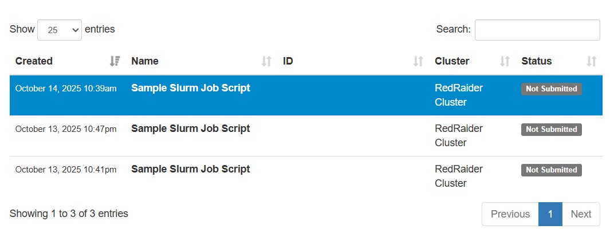
Task: Click the ID column sort arrows
Action: tap(419, 61)
